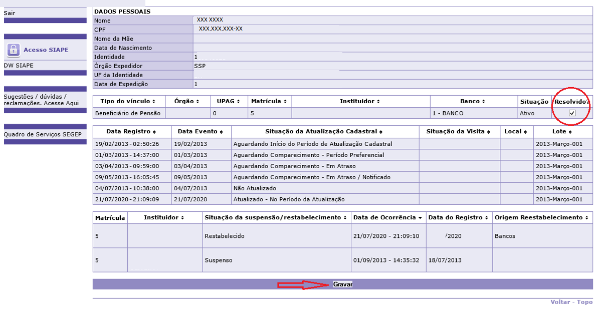Select the '1 - BANCO' cell
This screenshot has width=601, height=311.
tap(474, 113)
